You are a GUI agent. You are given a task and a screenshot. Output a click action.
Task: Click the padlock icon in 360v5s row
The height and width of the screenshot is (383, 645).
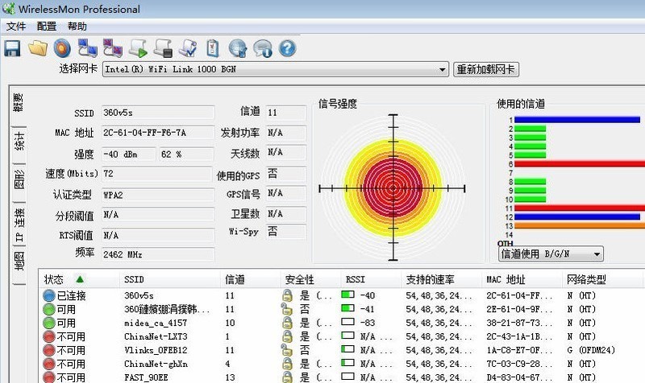point(287,295)
